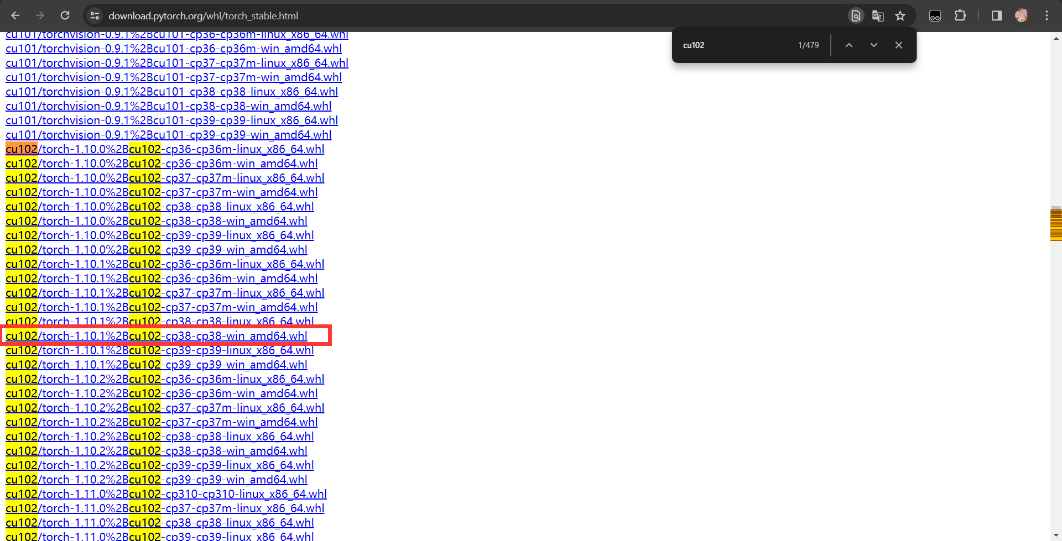Jump to next cu102 match

point(873,45)
